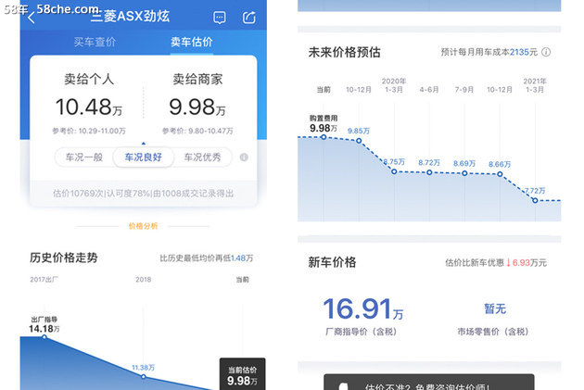Tap the 三菱ASX劲炫 page title
Viewport: 584px width, 390px height.
tap(131, 17)
